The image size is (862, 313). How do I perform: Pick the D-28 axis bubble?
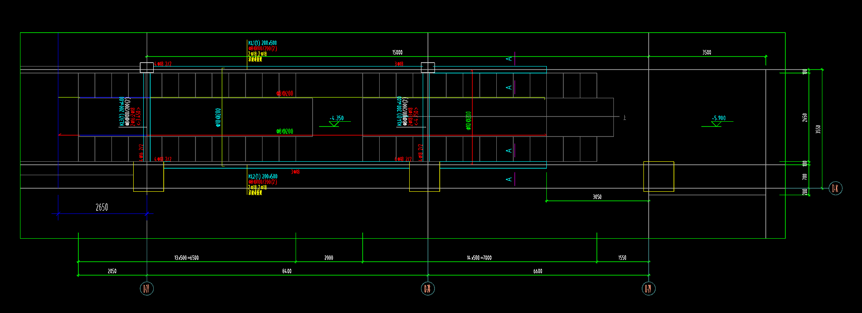coord(428,289)
